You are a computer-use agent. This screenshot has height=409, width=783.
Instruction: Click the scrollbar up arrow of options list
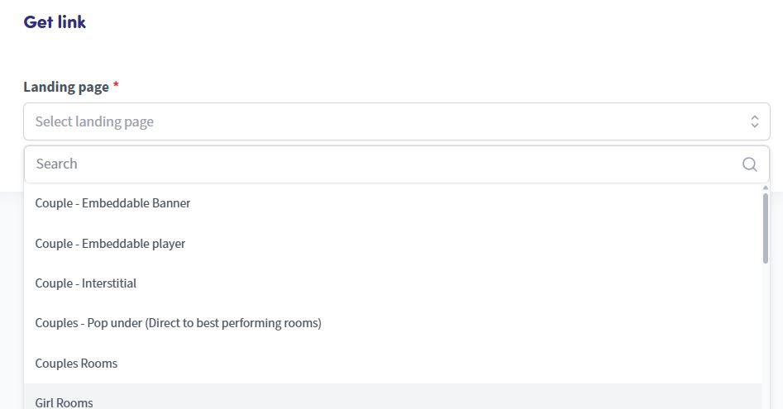tap(766, 188)
